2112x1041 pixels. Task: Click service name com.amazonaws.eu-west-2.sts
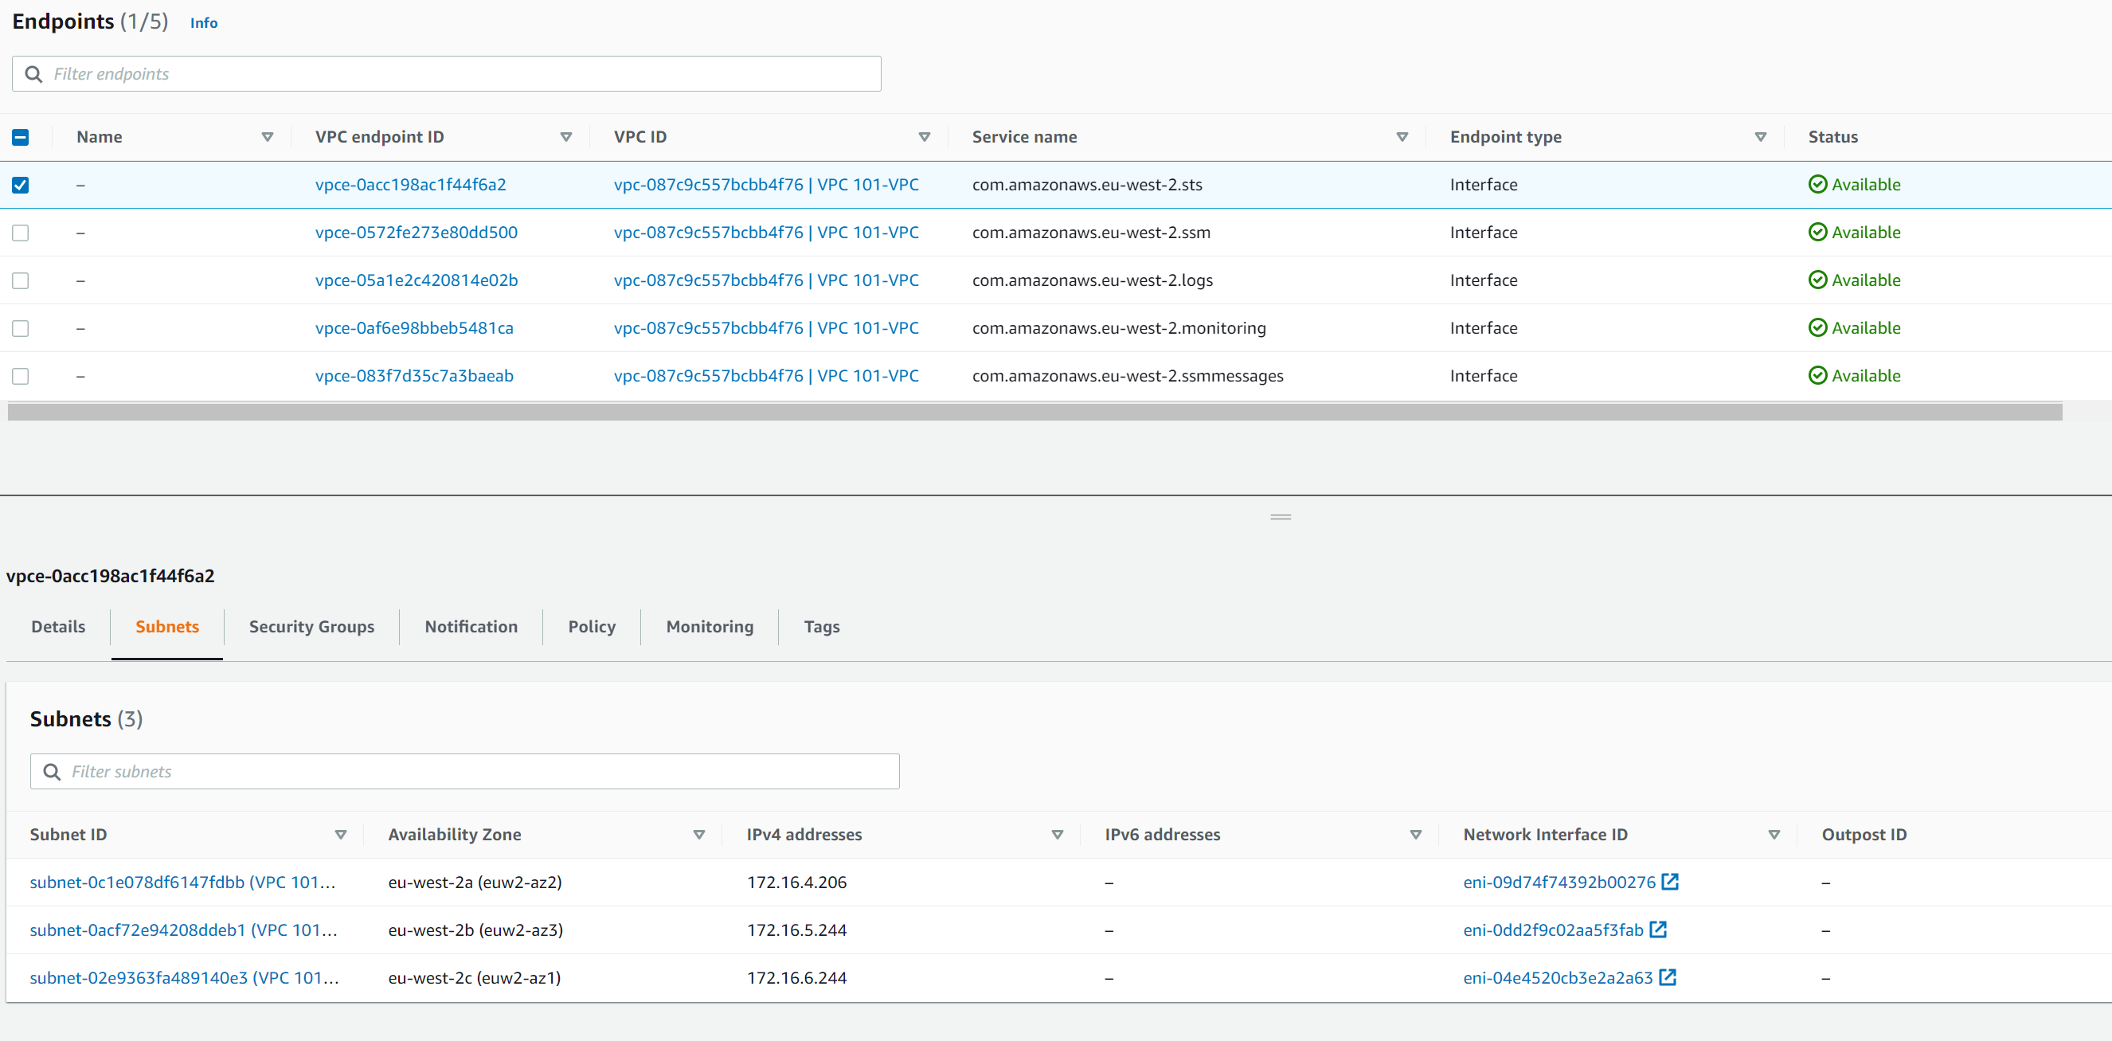[x=1087, y=185]
